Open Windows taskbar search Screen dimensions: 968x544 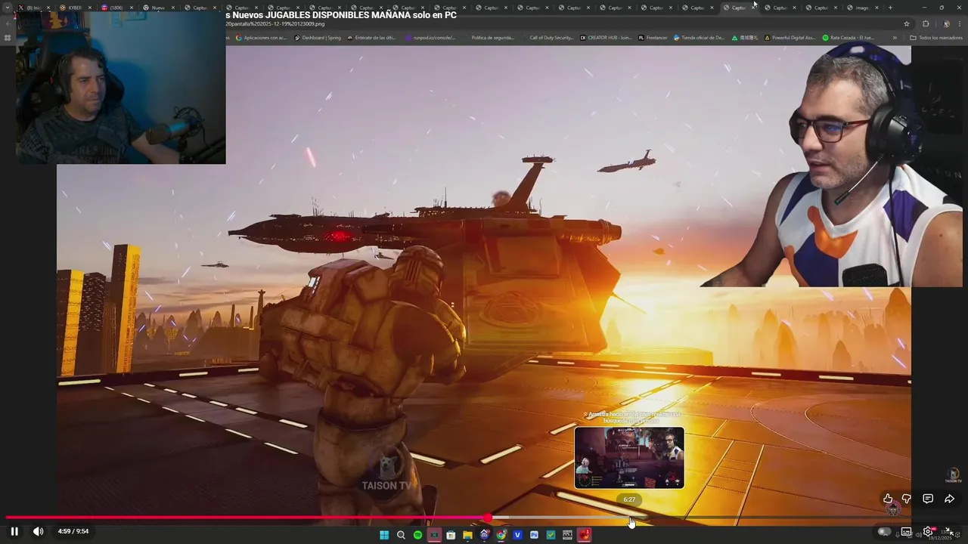(401, 535)
